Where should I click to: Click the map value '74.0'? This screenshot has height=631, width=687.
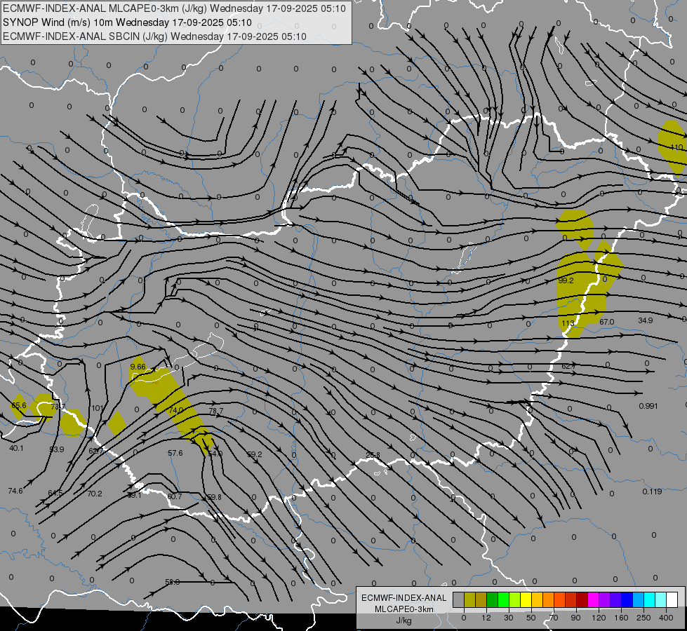point(176,410)
